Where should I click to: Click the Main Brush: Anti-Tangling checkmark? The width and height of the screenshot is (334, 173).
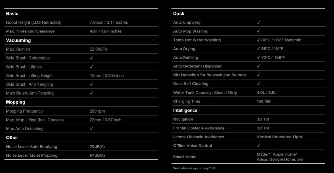pos(91,93)
